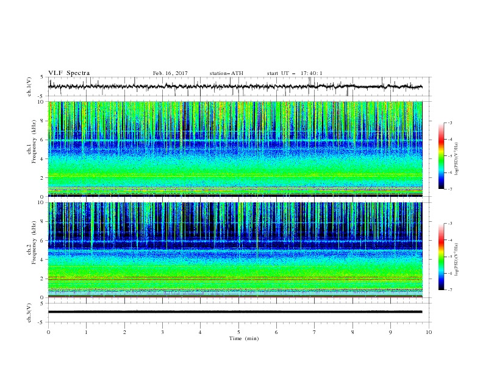Screen dimensions: 483x373
Task: Click the ch.2 spectrogram panel
Action: pyautogui.click(x=235, y=250)
